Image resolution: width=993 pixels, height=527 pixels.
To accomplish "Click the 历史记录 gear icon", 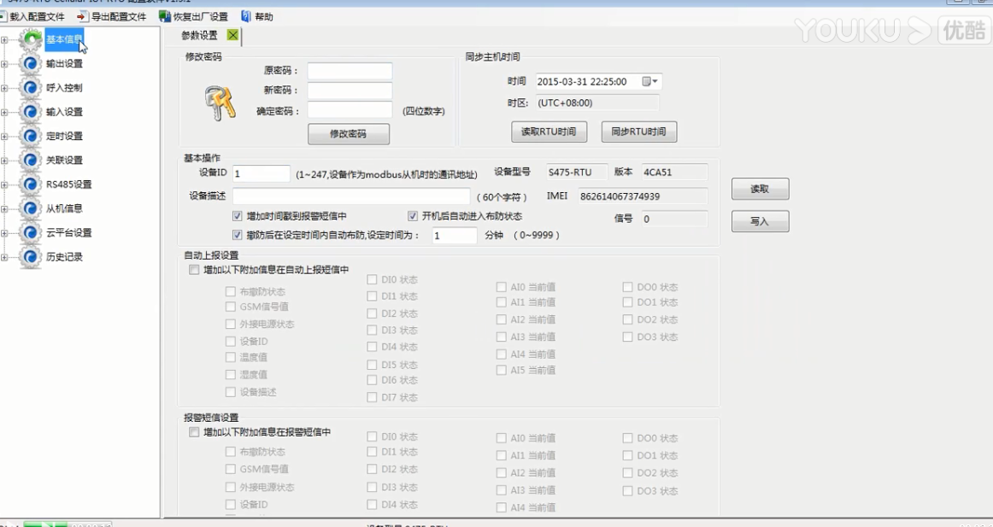I will (x=31, y=257).
